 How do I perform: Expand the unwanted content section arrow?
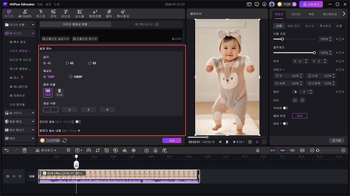tap(79, 131)
